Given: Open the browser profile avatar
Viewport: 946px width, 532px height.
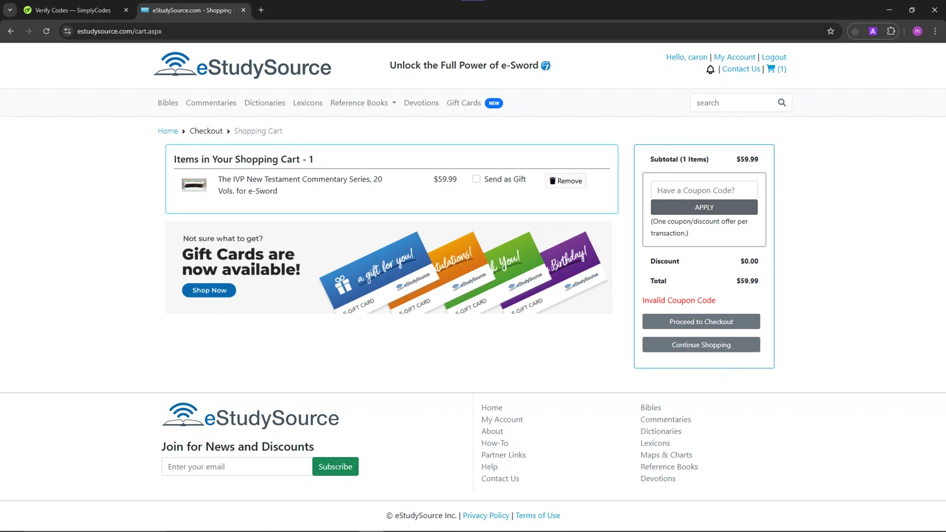Looking at the screenshot, I should [917, 31].
